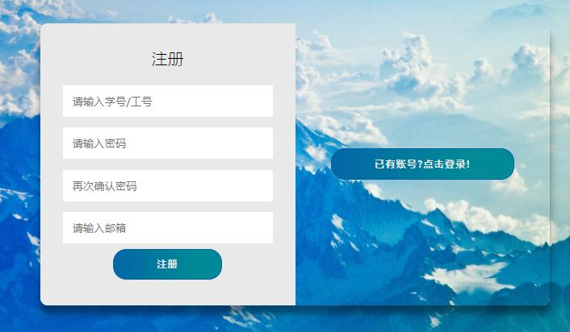Click the 邮箱 placeholder text
Image resolution: width=570 pixels, height=332 pixels.
click(x=115, y=228)
